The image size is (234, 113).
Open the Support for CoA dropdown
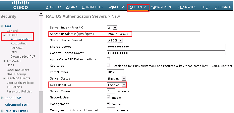click(116, 85)
